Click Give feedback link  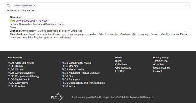tap(123, 68)
